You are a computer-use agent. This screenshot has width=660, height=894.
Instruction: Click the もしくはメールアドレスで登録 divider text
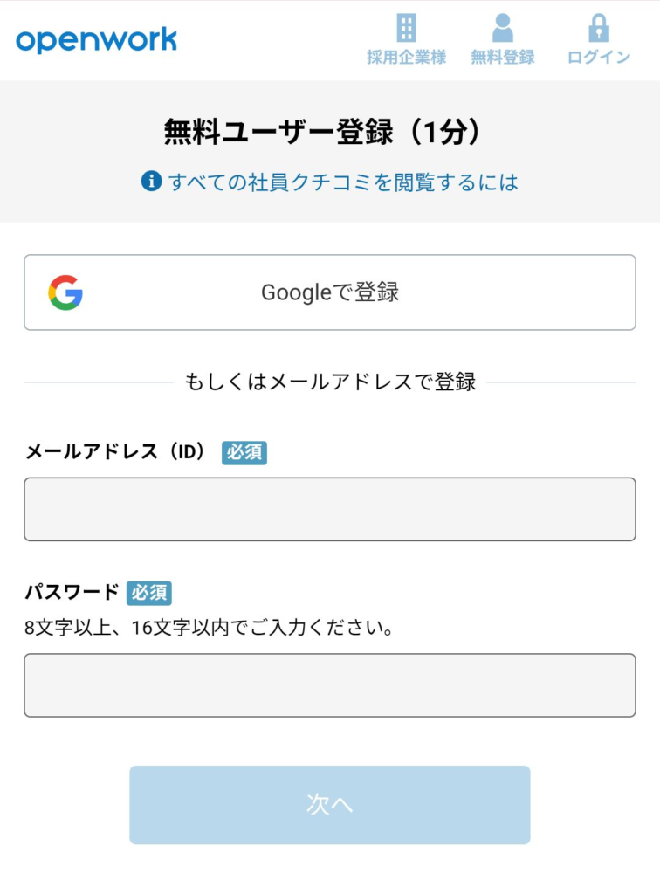click(330, 382)
